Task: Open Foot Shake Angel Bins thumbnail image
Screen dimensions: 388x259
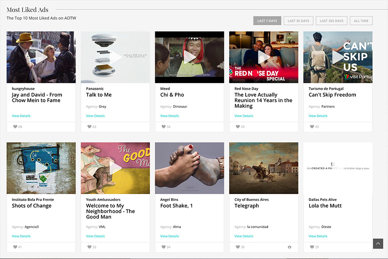Action: [189, 168]
